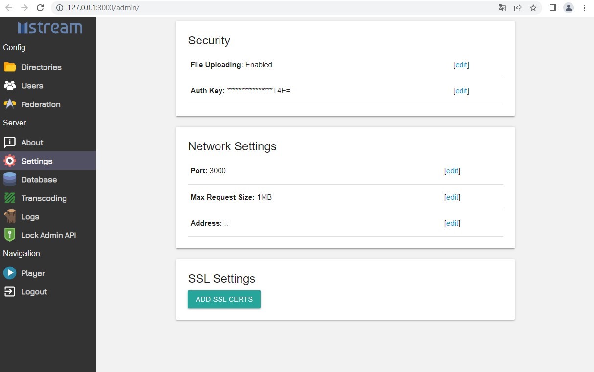Click the Directories folder icon
Viewport: 594px width, 372px height.
(x=10, y=67)
